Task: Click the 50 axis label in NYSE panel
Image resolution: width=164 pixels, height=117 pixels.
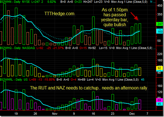Action: pos(159,41)
